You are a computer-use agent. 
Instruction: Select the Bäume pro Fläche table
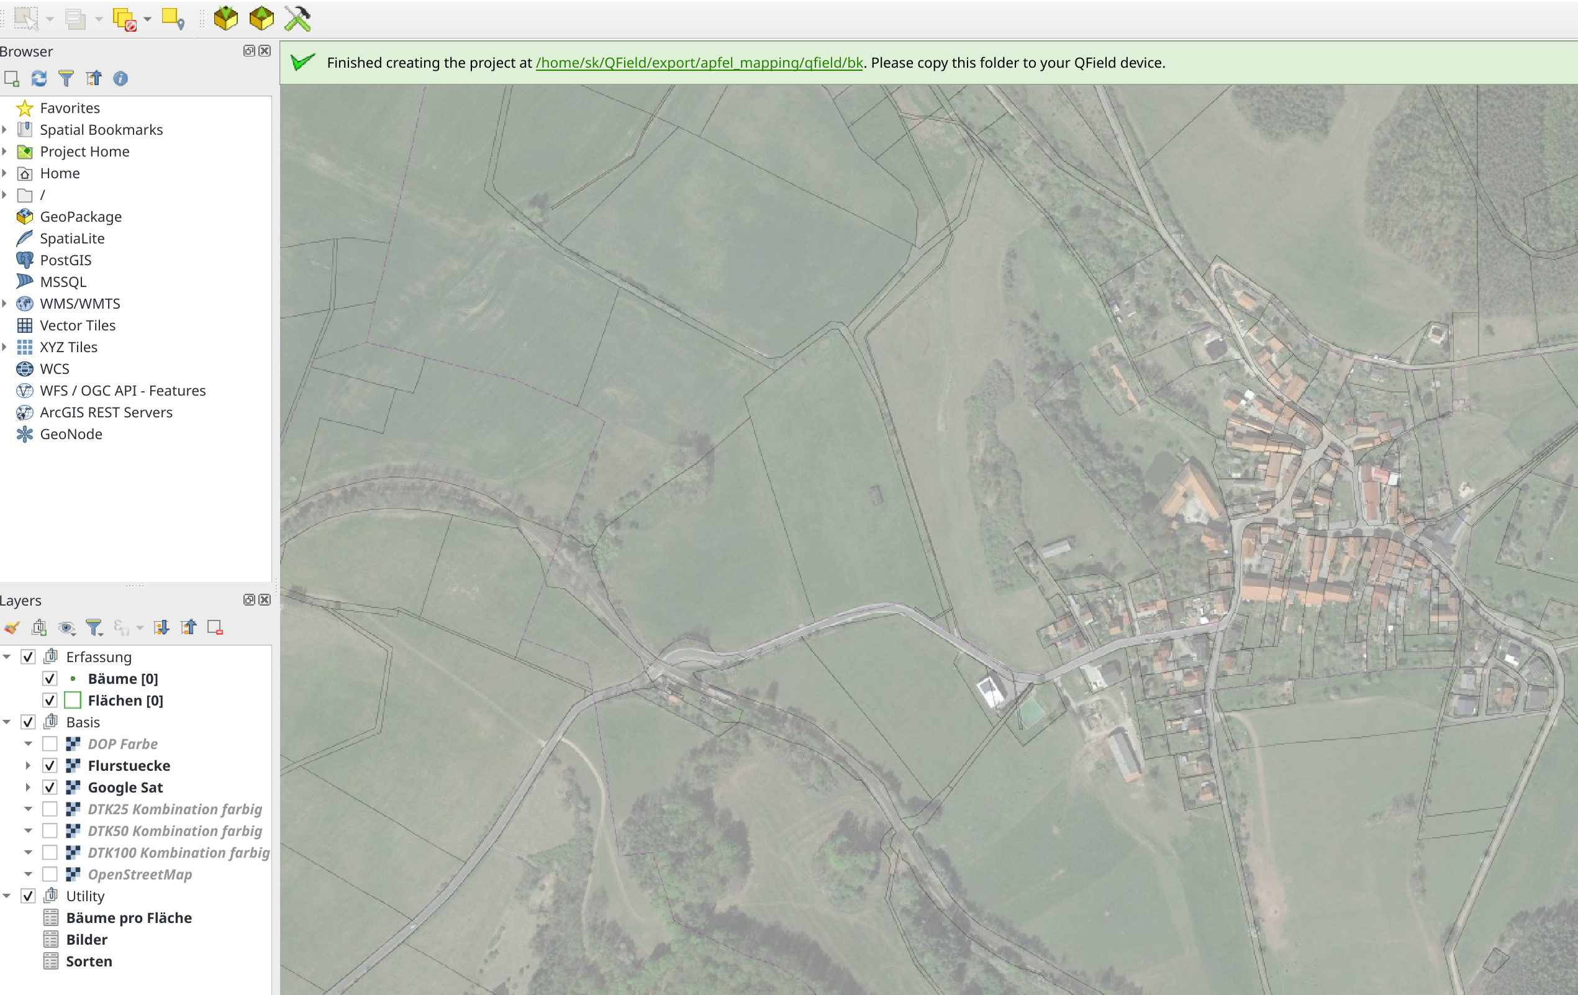click(129, 917)
